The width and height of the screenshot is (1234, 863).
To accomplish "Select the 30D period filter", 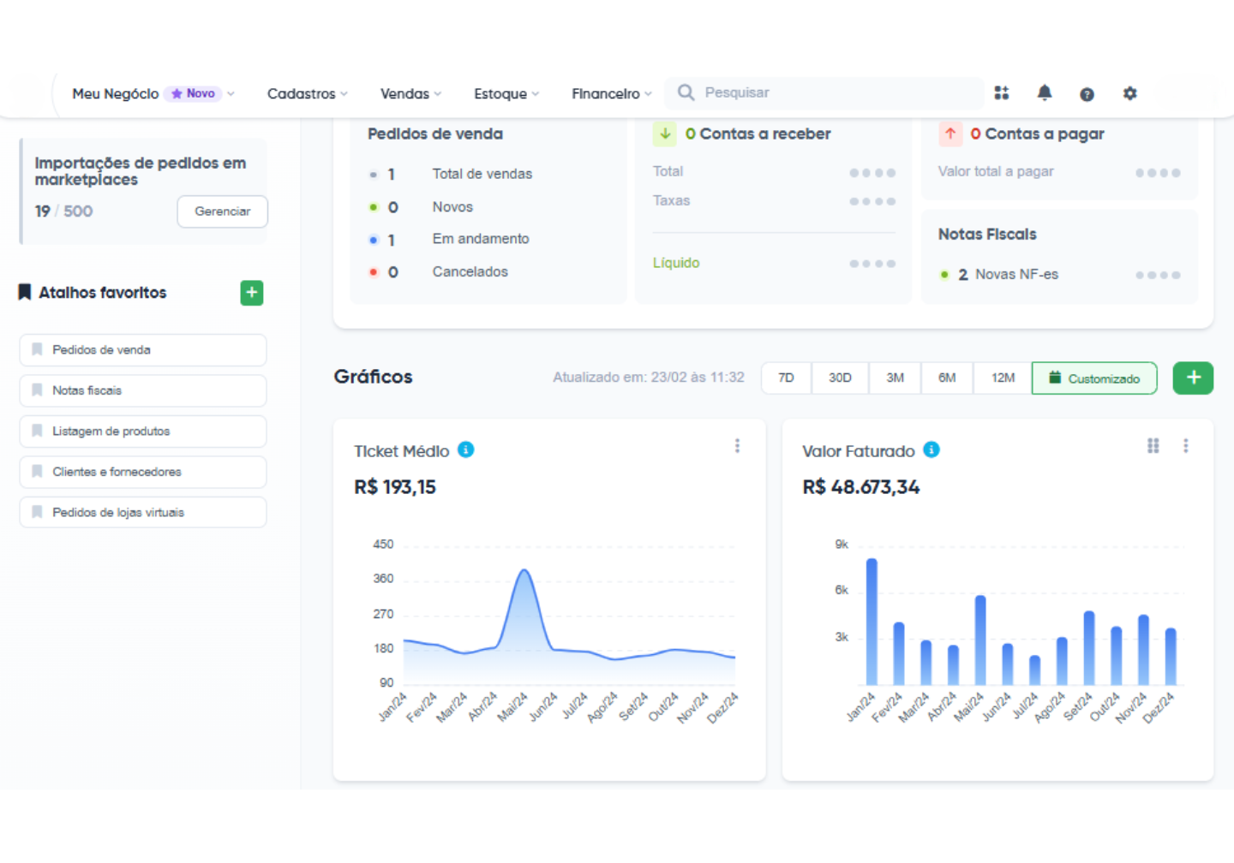I will click(840, 378).
